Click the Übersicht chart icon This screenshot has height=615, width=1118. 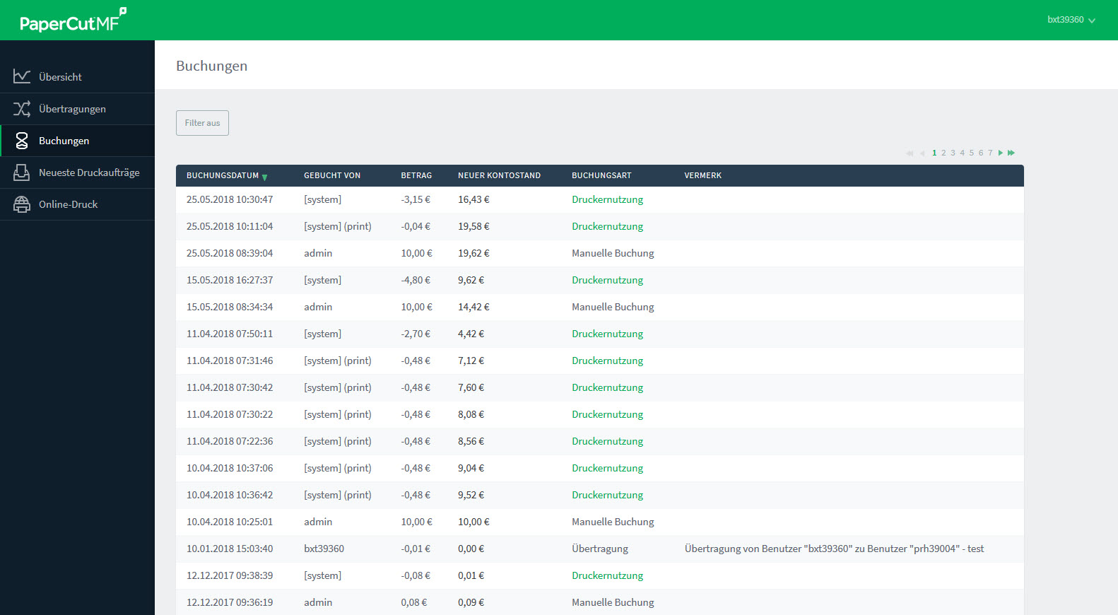pos(22,76)
